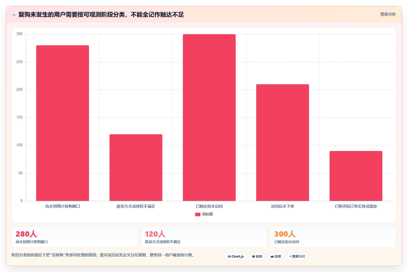
Task: Select the 联系方式或授权不满足 bar
Action: [136, 168]
